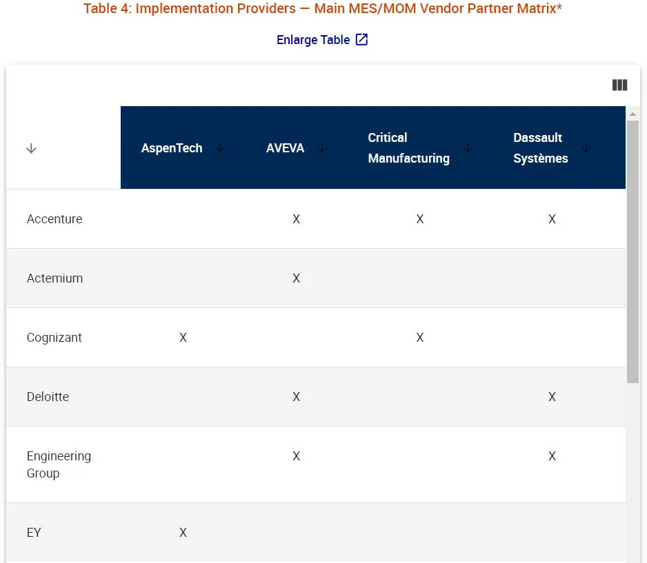Sort by the first column's arrow icon
This screenshot has width=647, height=563.
tap(31, 148)
